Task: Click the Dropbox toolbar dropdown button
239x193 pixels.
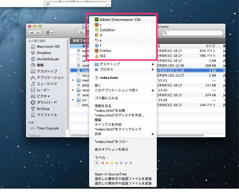Action: click(49, 33)
